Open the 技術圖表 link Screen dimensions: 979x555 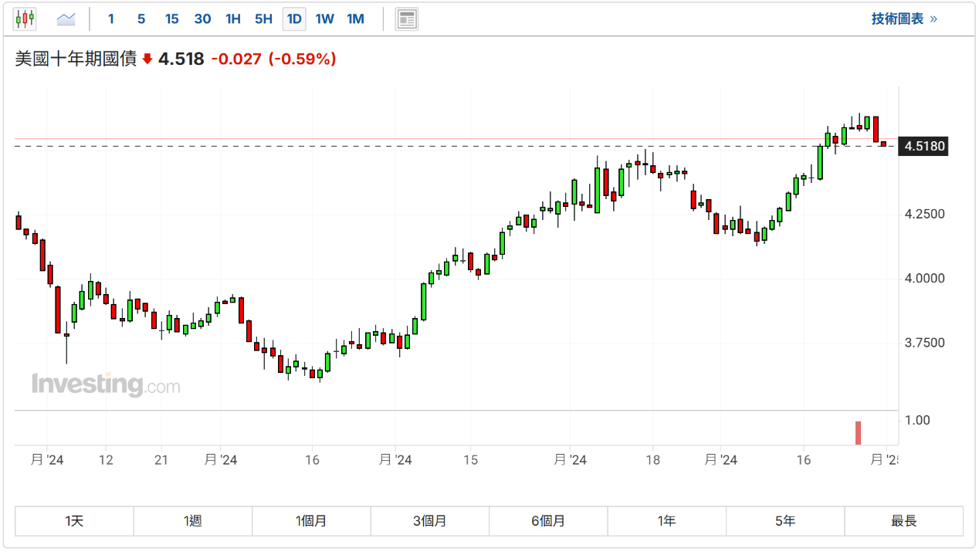(x=903, y=19)
